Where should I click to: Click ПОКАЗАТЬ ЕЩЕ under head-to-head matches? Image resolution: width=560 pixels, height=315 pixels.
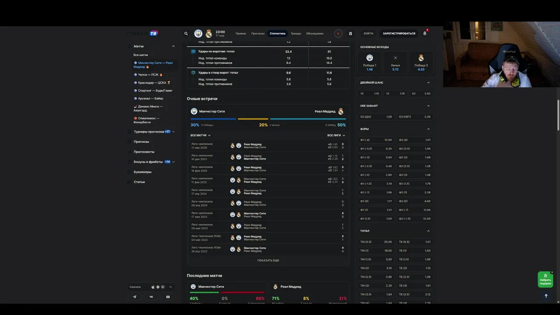click(x=268, y=260)
